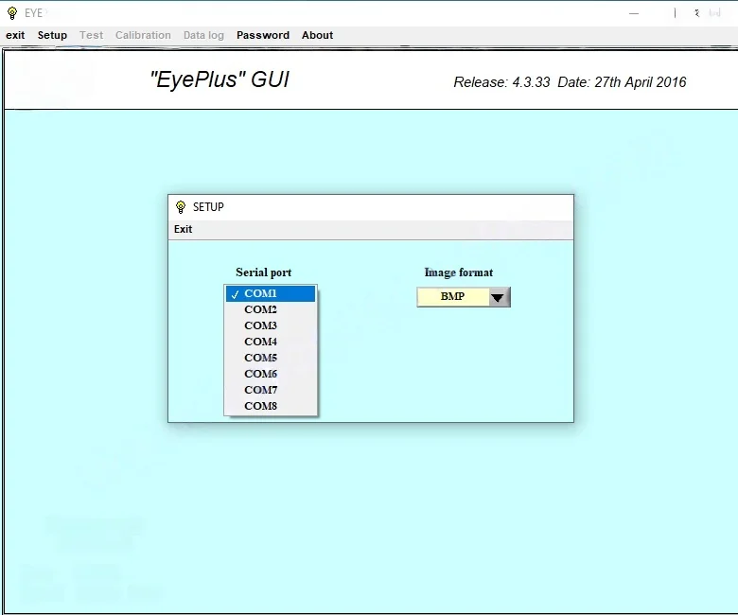Open the About menu
The height and width of the screenshot is (615, 738).
pyautogui.click(x=318, y=35)
